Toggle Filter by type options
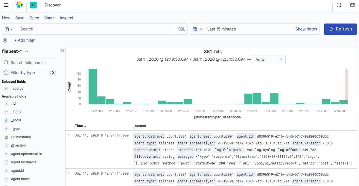Viewport: 359px width, 186px height. point(22,73)
